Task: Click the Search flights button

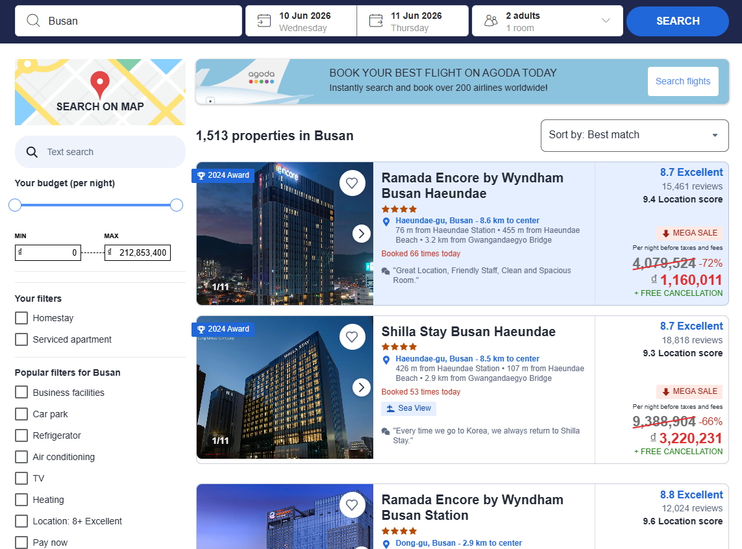Action: [x=682, y=81]
